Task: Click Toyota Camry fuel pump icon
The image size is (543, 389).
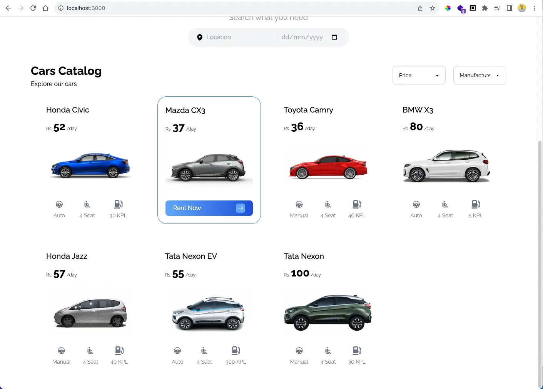Action: click(x=357, y=204)
